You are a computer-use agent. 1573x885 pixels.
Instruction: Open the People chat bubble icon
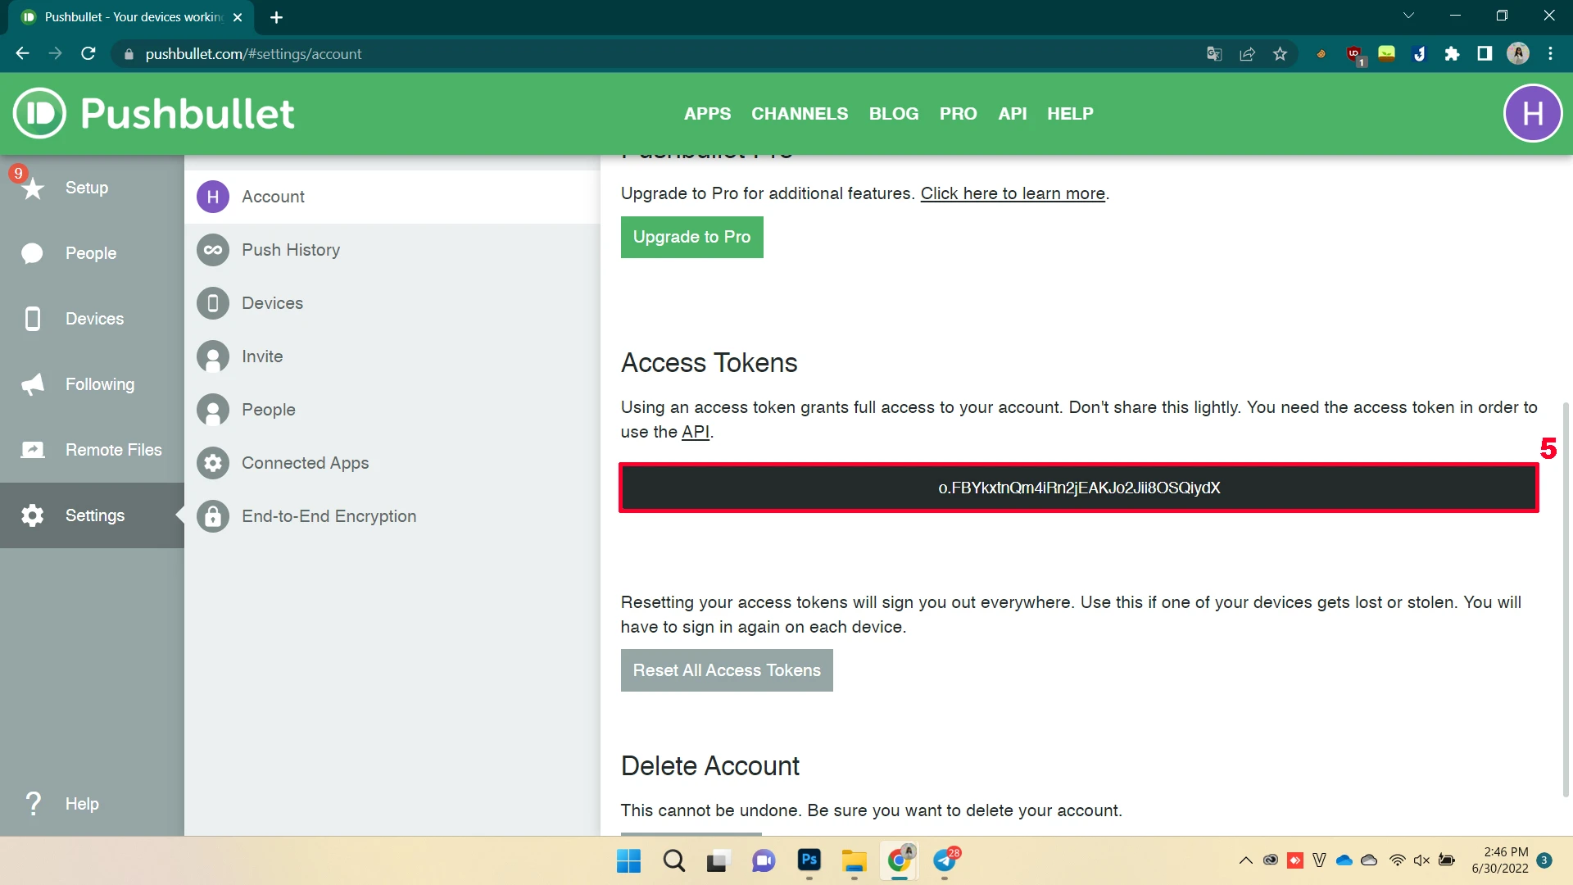pyautogui.click(x=32, y=253)
